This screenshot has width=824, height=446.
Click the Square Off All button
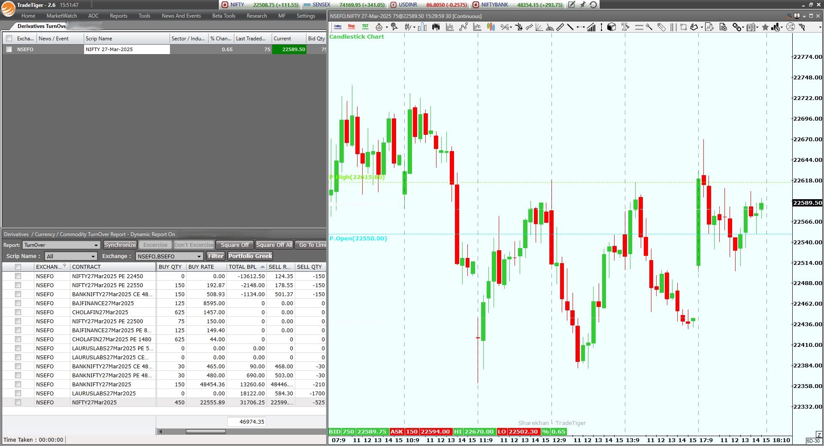(274, 245)
